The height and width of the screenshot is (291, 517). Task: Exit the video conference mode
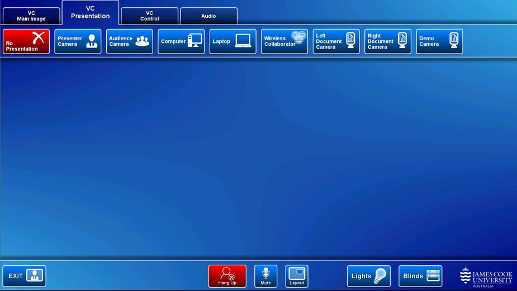pos(25,276)
